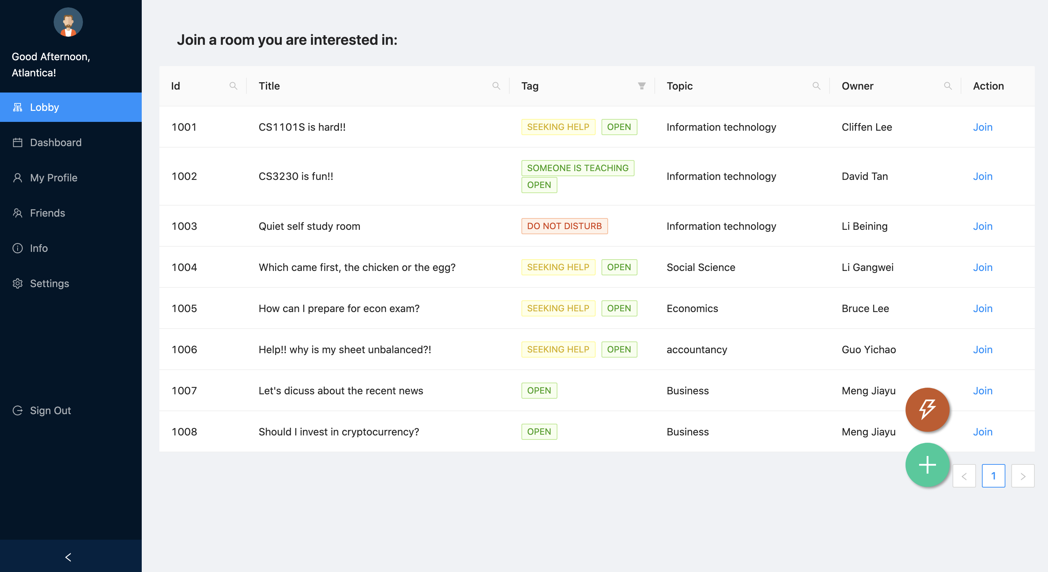Click the DO NOT DISTURB tag

(x=564, y=226)
